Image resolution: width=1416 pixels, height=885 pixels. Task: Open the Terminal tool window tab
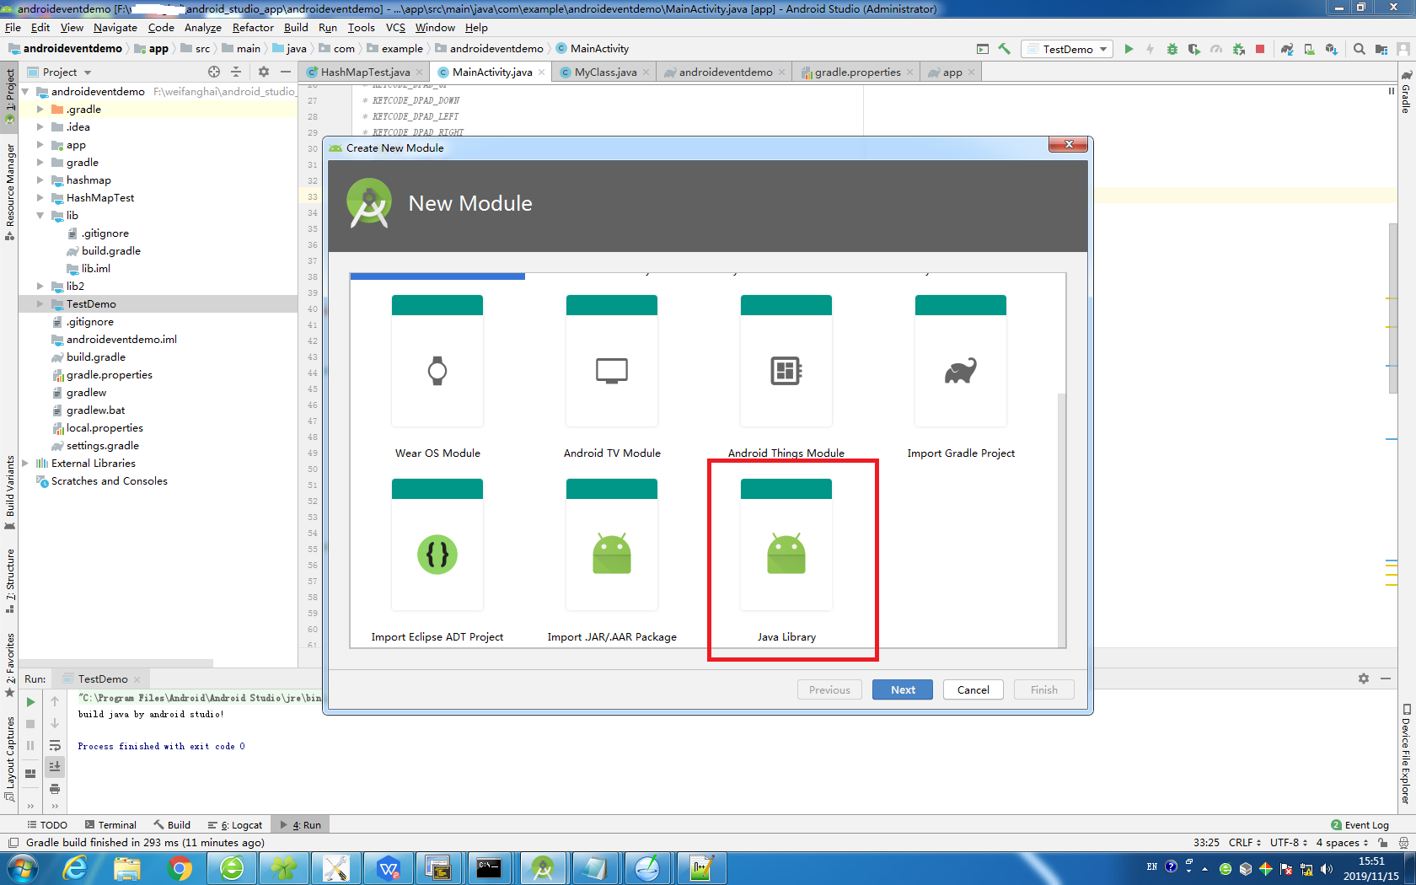click(110, 824)
